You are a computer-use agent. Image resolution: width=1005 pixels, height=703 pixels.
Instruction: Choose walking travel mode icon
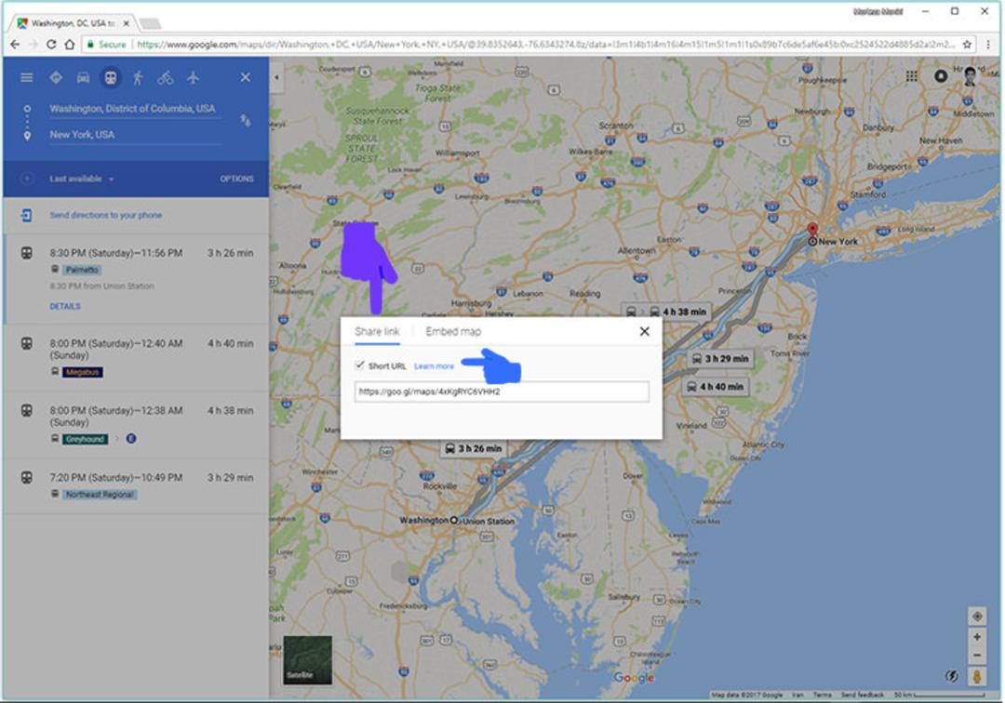tap(138, 77)
